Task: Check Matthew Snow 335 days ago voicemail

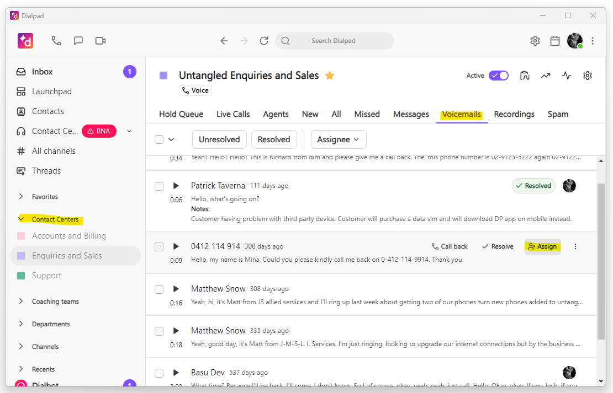Action: (x=158, y=331)
